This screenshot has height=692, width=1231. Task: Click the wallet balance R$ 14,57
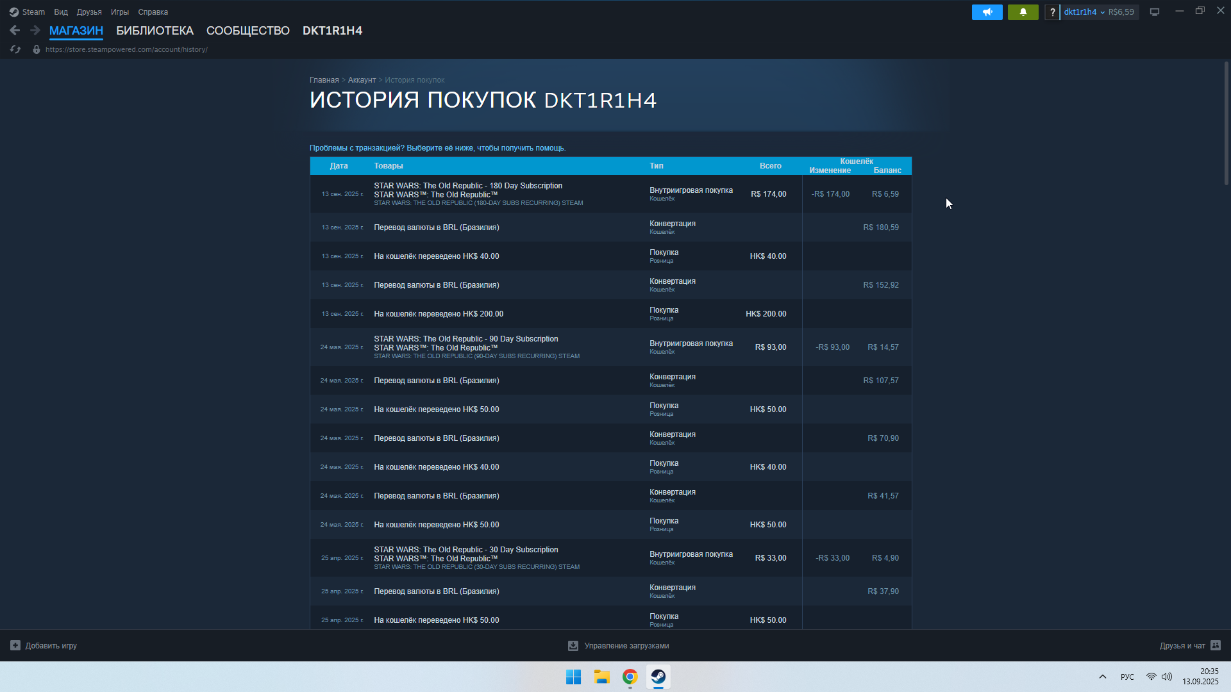(x=883, y=347)
